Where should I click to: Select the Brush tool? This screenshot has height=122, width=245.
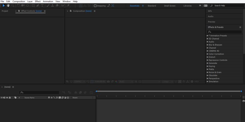coord(48,6)
